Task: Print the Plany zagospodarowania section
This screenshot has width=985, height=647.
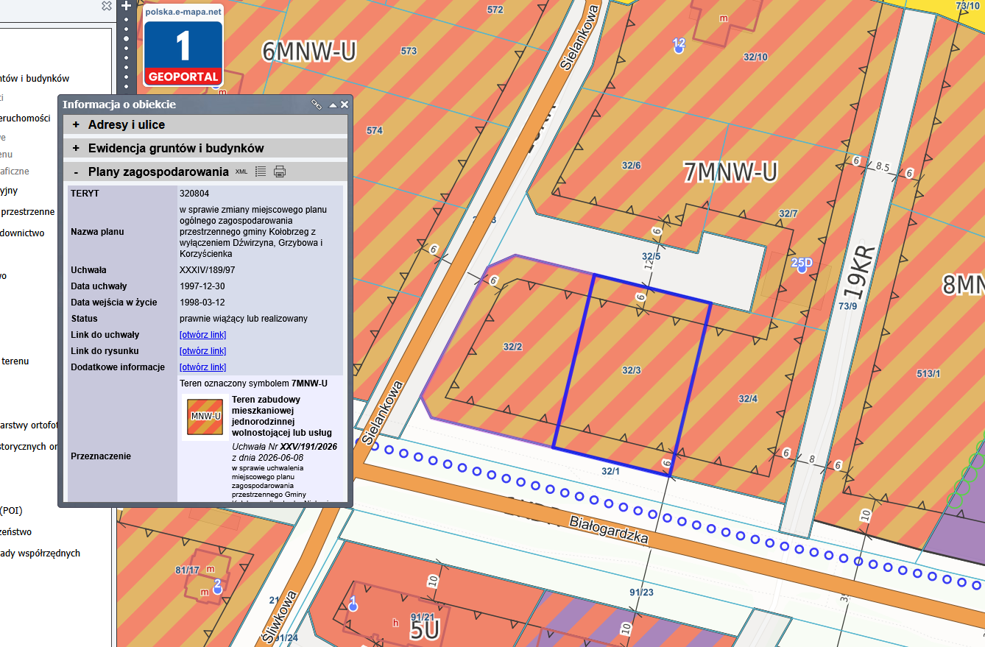Action: pos(280,172)
